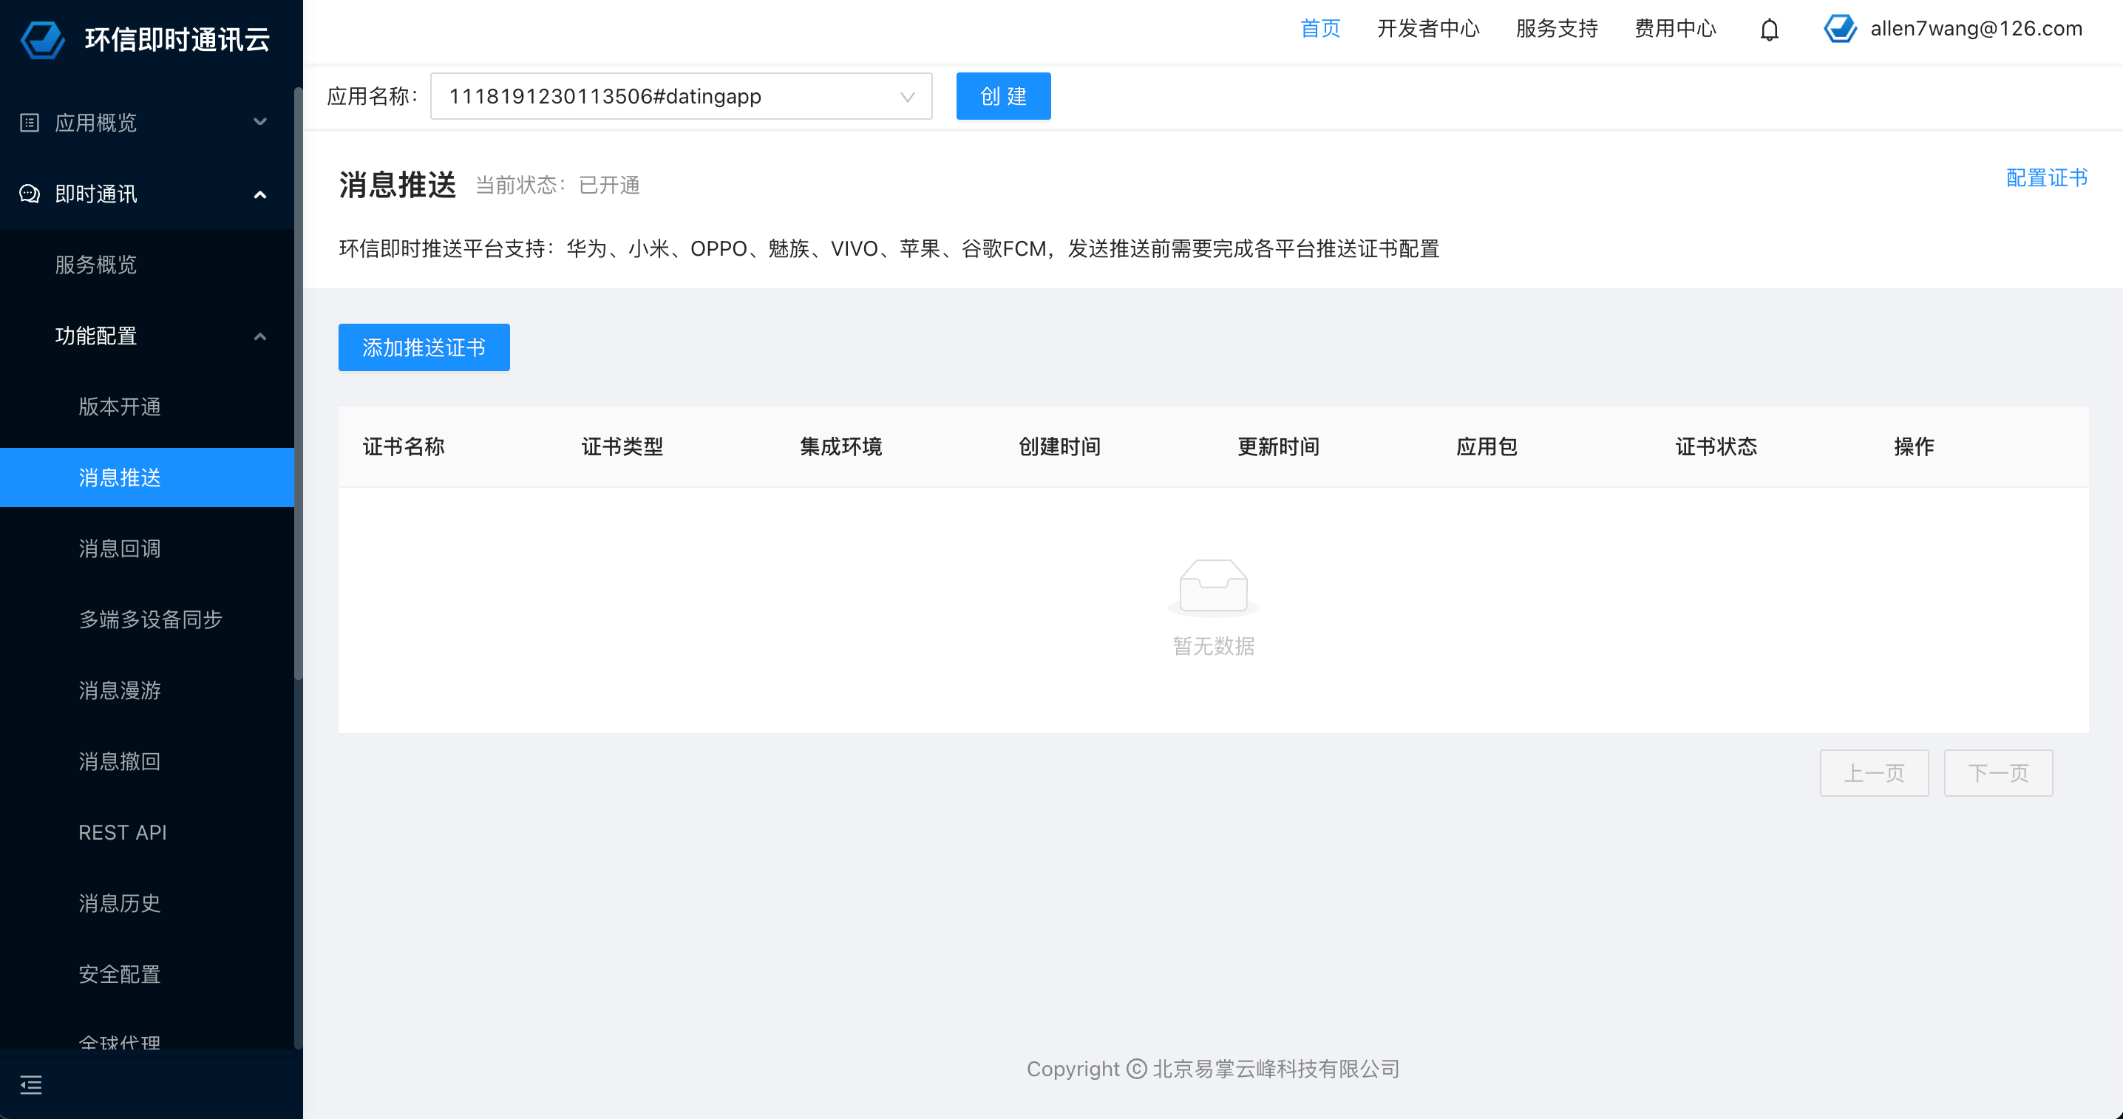The height and width of the screenshot is (1119, 2123).
Task: Open 开发者中心 in top navigation
Action: 1428,29
